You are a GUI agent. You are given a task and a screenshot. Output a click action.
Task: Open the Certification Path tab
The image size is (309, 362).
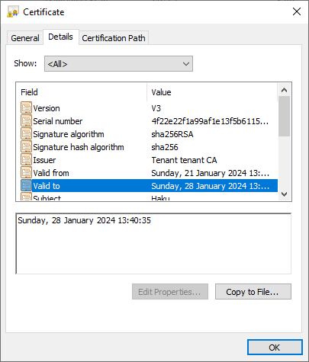pos(114,38)
